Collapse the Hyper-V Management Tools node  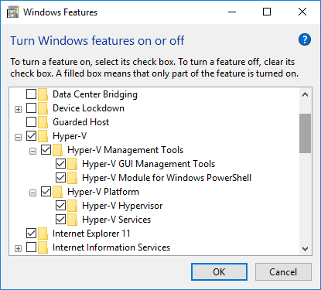(x=32, y=151)
